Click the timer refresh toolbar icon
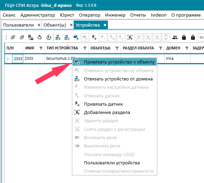 pos(49,37)
